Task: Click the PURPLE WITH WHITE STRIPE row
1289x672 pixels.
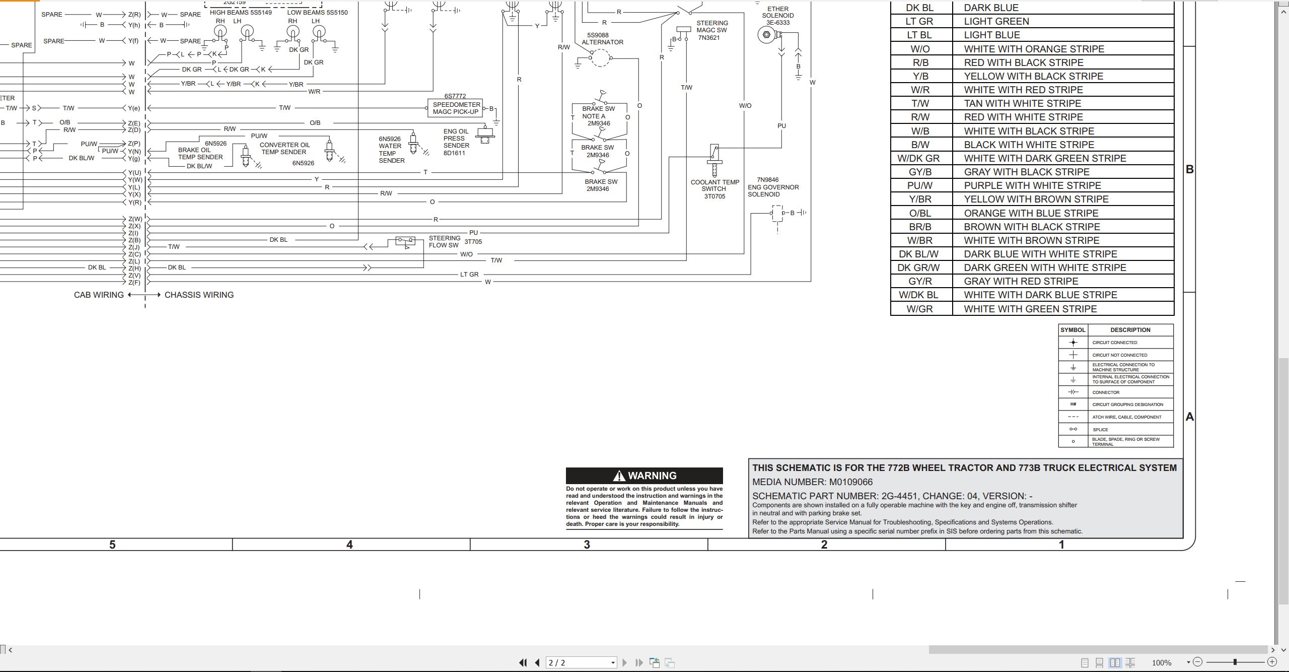Action: pyautogui.click(x=1032, y=185)
